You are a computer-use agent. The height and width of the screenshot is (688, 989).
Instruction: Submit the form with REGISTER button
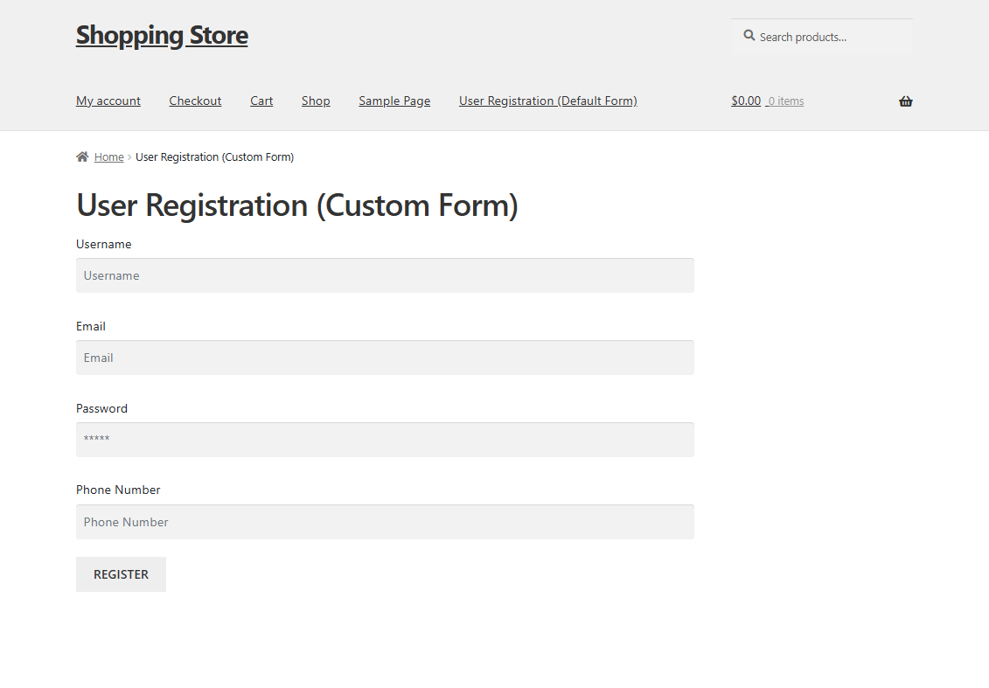click(121, 574)
